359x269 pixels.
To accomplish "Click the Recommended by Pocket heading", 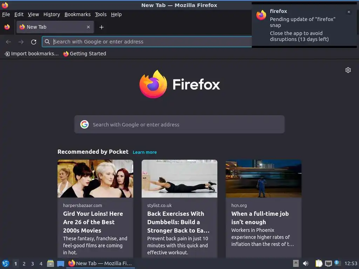I will click(93, 152).
